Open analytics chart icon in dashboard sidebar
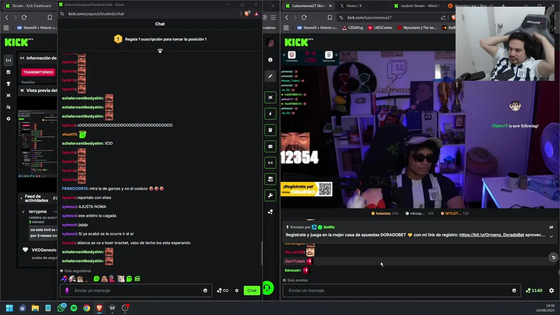 [x=8, y=72]
